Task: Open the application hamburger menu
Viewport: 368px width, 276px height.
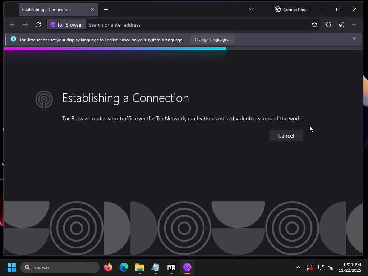Action: pos(354,24)
